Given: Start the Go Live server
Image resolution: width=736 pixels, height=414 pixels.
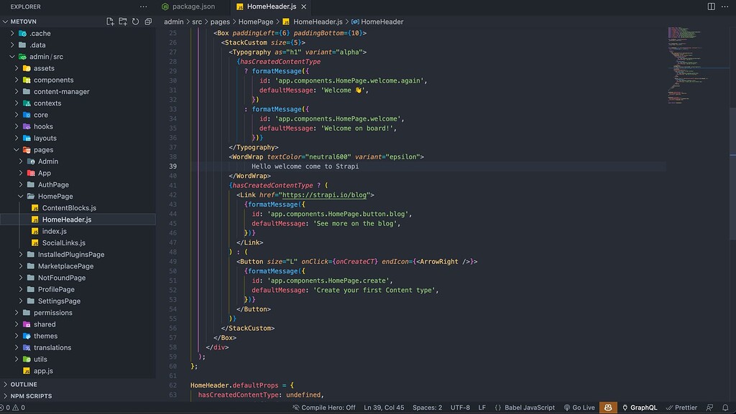Looking at the screenshot, I should click(x=581, y=407).
